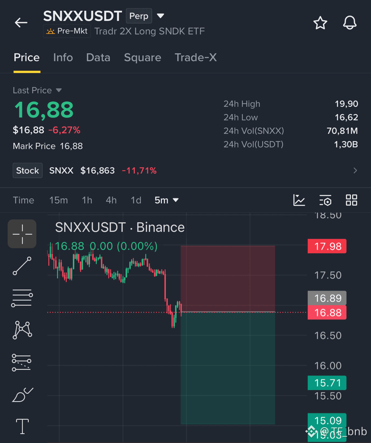Click the red 16.88 current price label
Image resolution: width=371 pixels, height=443 pixels.
click(327, 312)
